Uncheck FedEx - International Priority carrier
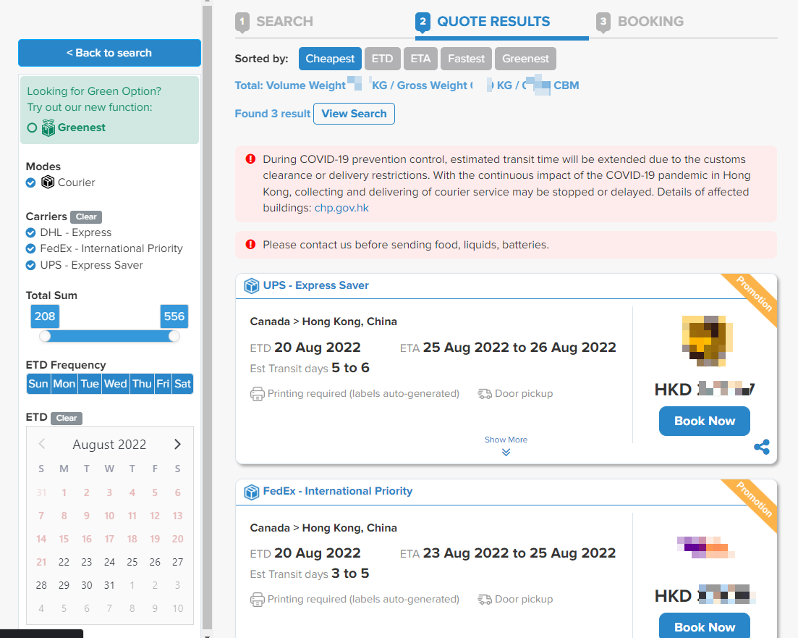The image size is (798, 638). (30, 248)
